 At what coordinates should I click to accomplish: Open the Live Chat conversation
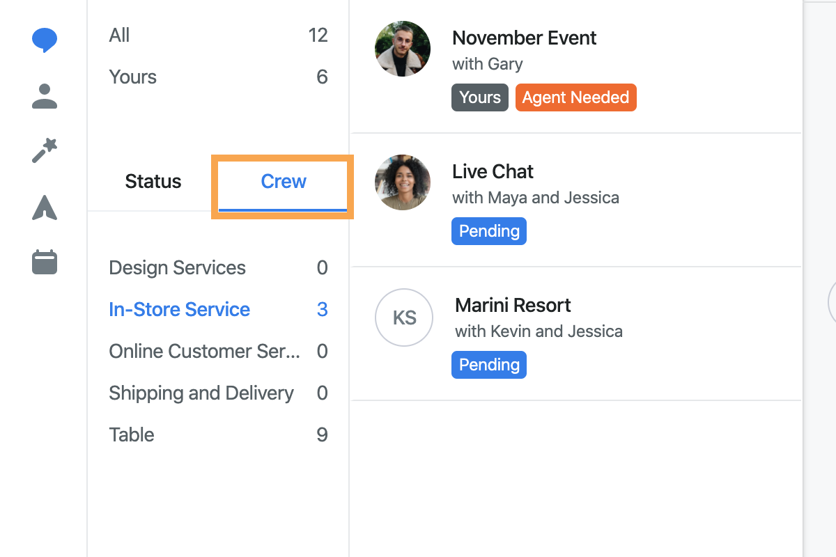pos(577,201)
